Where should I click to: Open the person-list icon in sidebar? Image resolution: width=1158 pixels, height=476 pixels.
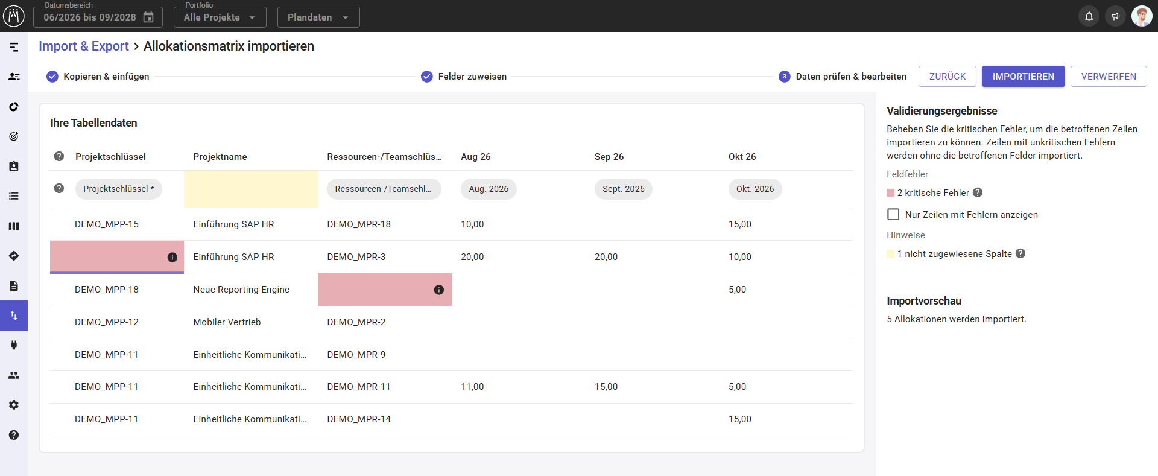(14, 77)
